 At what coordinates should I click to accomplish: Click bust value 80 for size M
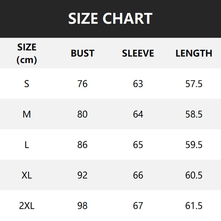pyautogui.click(x=83, y=114)
